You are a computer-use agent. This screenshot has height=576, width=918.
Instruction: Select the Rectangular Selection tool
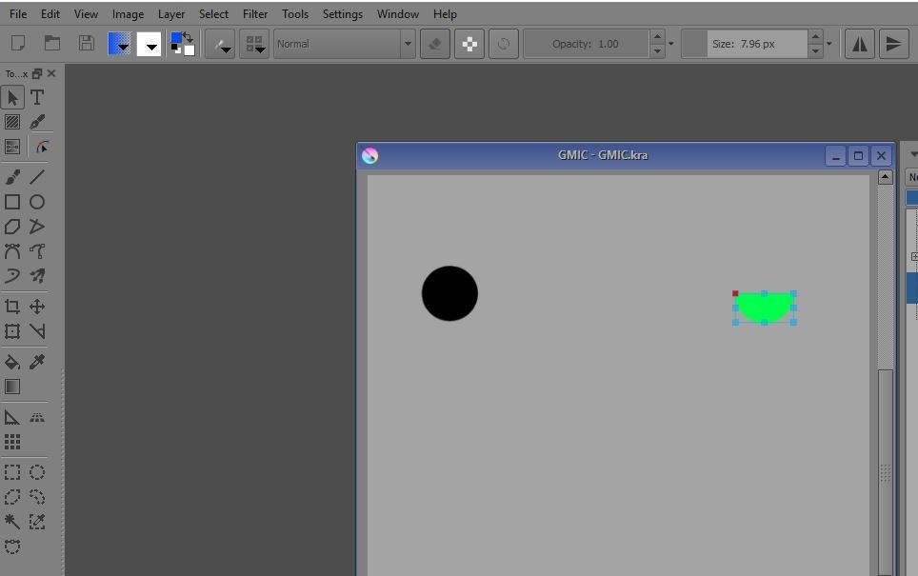coord(12,472)
